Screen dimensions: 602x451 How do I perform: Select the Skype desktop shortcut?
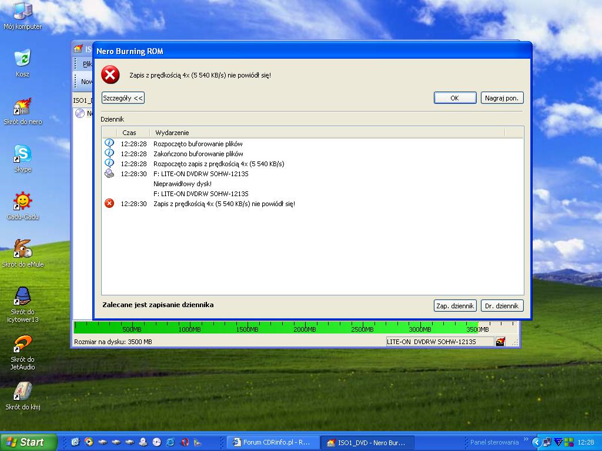[23, 159]
